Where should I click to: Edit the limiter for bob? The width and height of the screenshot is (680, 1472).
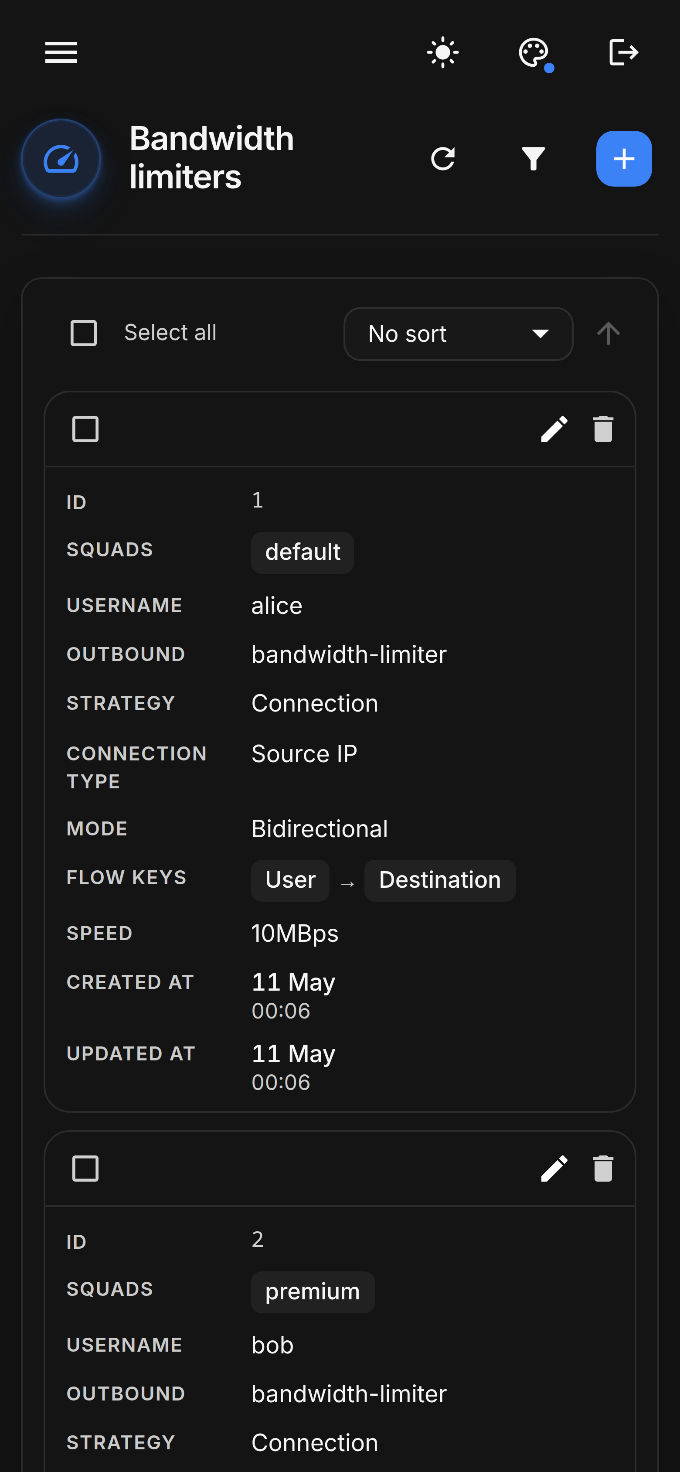pyautogui.click(x=554, y=1169)
